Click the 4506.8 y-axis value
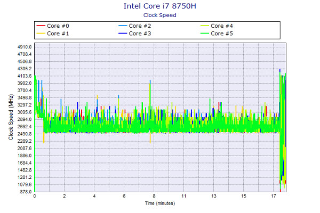The image size is (320, 213). click(25, 62)
